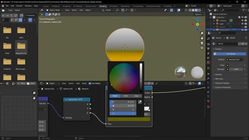Open the Tool properties tab

pos(209,38)
